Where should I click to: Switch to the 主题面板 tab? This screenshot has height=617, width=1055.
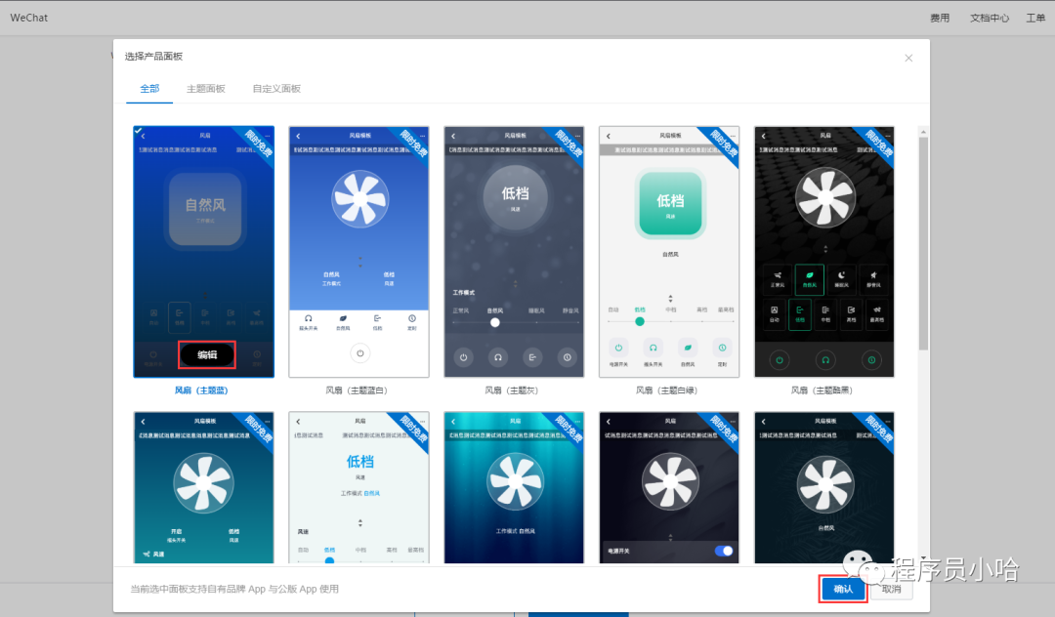click(206, 89)
